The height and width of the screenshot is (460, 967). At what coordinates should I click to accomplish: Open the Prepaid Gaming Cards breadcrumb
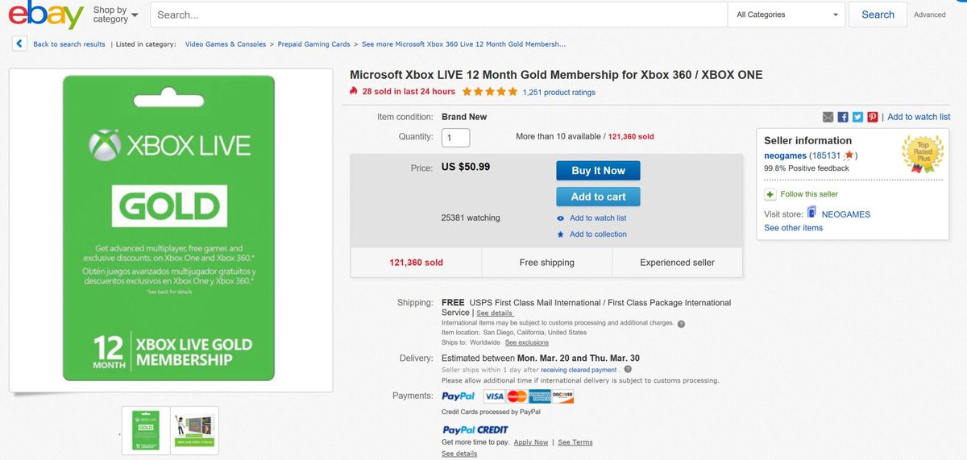(313, 44)
